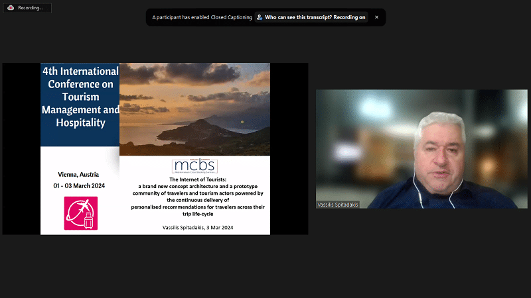Click the pink airplane and suitcase icon
Screen dimensions: 531x298
point(80,213)
